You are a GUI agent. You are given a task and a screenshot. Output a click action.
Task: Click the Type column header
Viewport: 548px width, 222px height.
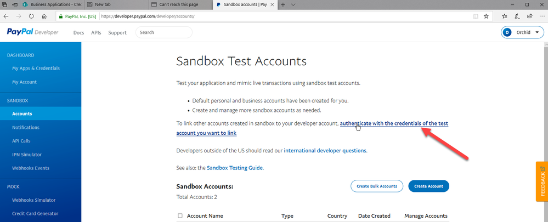coord(287,216)
